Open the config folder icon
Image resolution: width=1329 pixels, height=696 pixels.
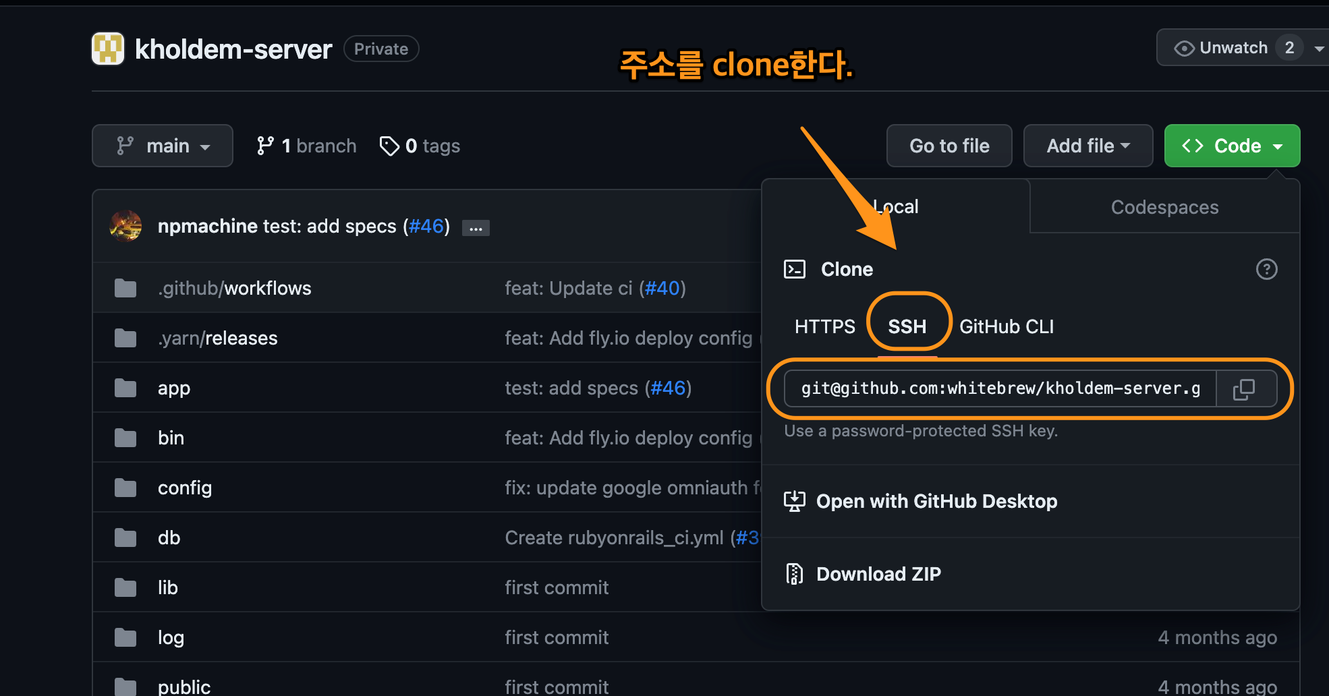pos(125,487)
